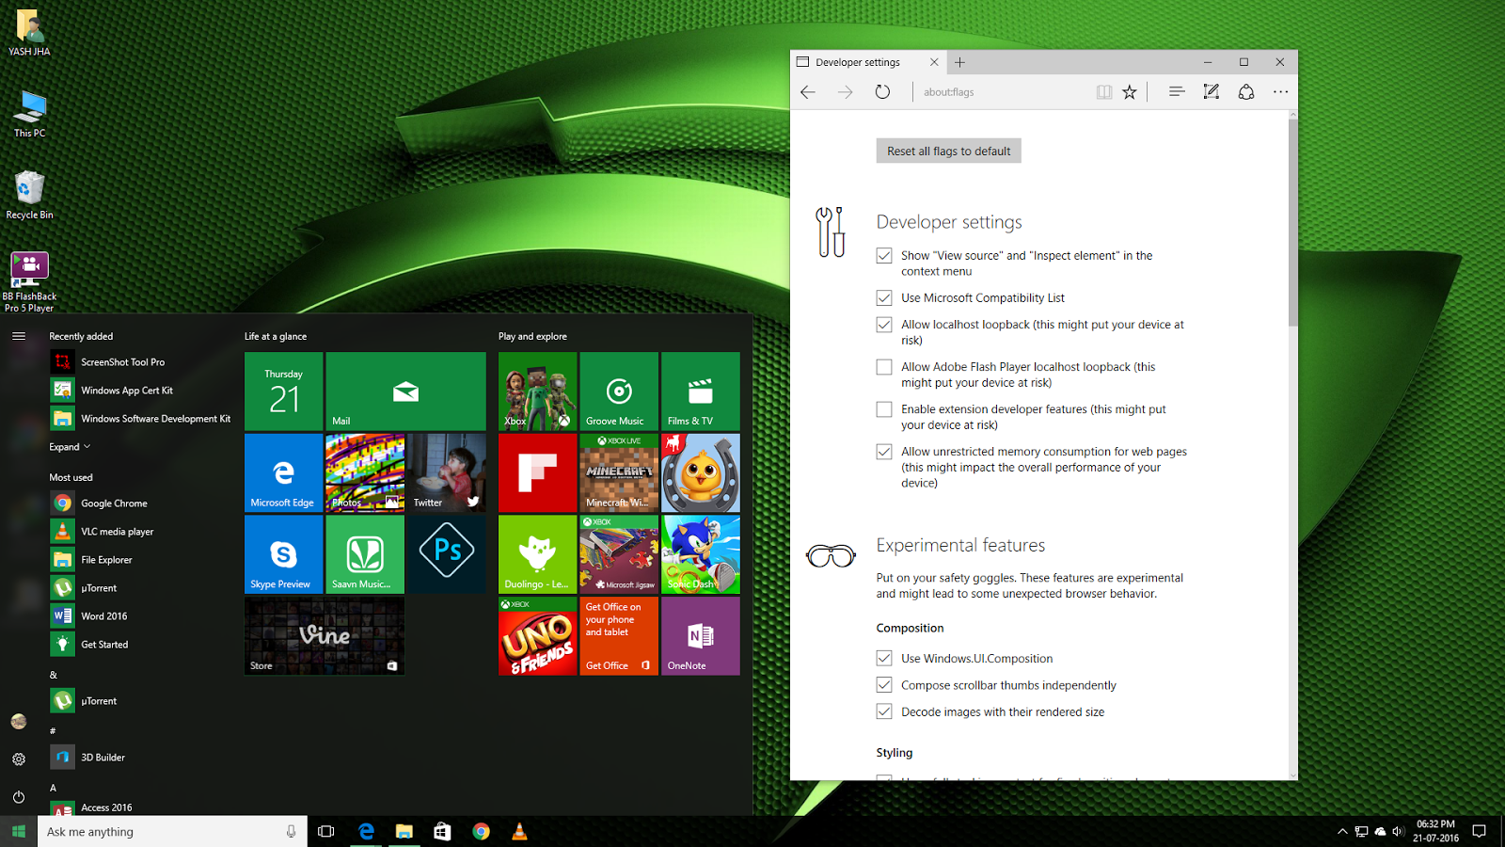Open the OneNote tile
Viewport: 1505px width, 847px height.
[x=701, y=636]
